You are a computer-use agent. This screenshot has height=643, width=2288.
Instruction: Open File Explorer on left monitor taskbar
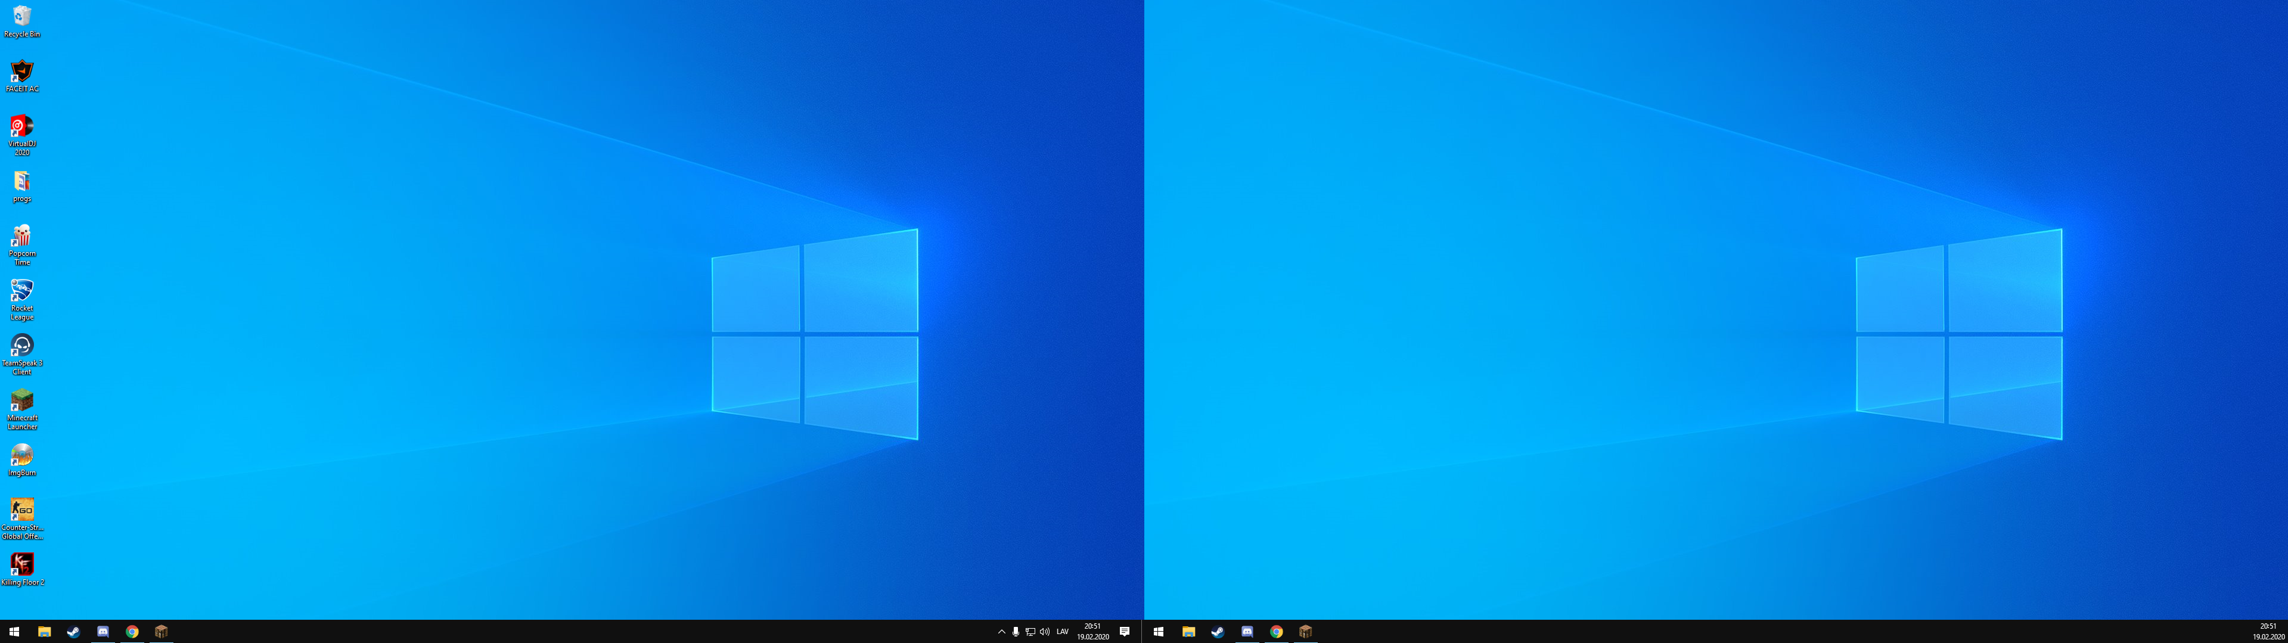(x=44, y=632)
